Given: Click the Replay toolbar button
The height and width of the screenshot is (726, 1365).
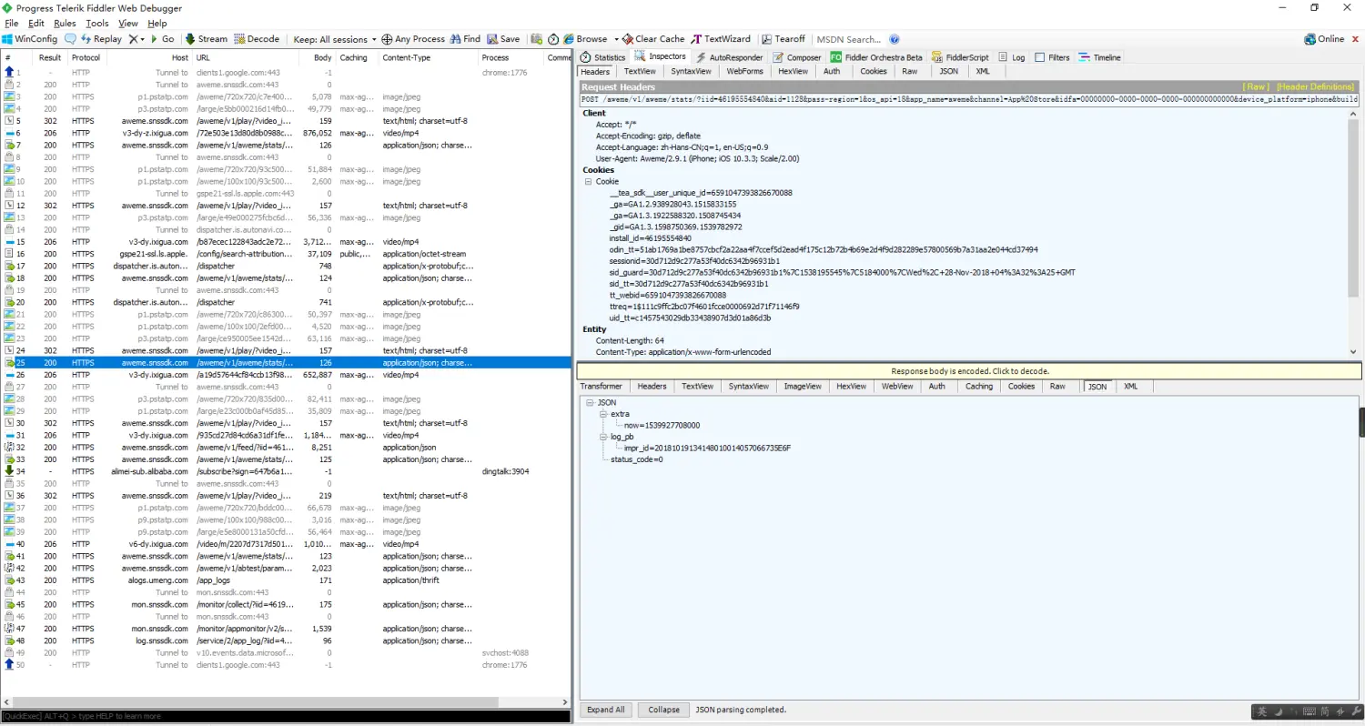Looking at the screenshot, I should (x=101, y=39).
